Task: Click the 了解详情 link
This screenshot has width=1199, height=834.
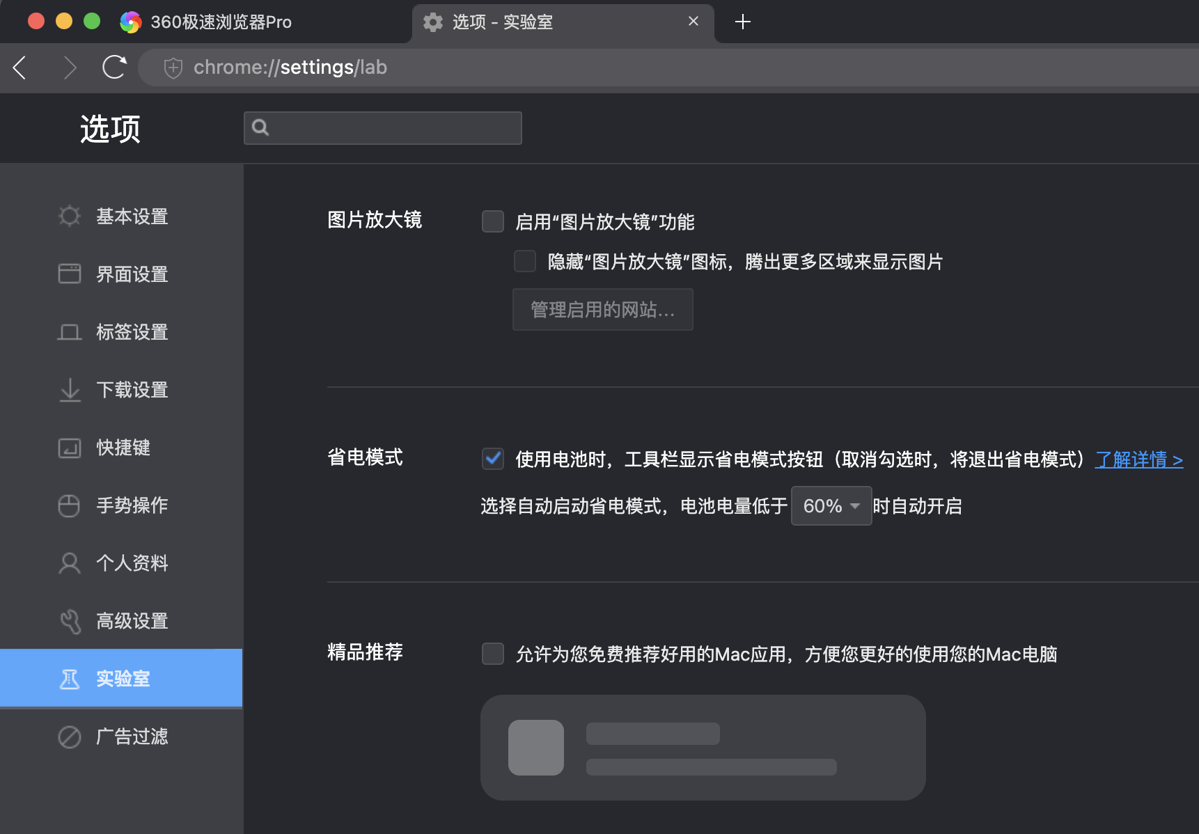Action: point(1138,459)
